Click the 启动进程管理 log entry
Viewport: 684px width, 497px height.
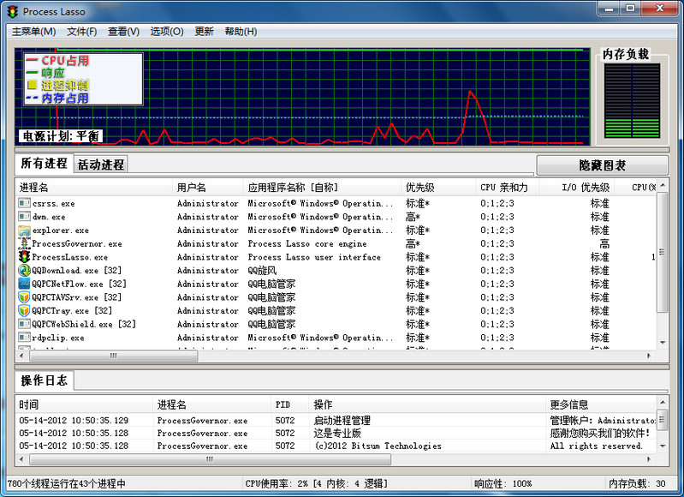coord(342,420)
